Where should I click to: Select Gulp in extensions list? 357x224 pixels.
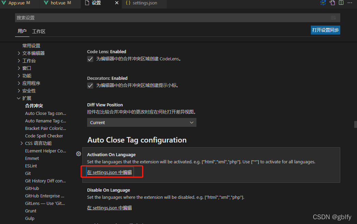[x=30, y=218]
